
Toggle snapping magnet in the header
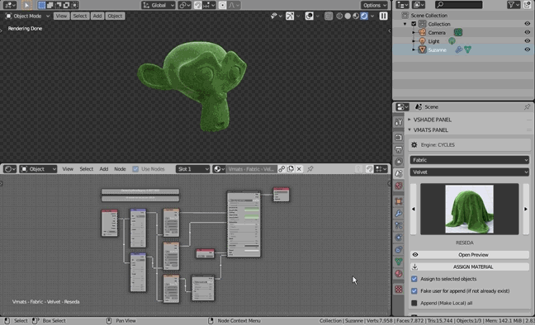(198, 5)
